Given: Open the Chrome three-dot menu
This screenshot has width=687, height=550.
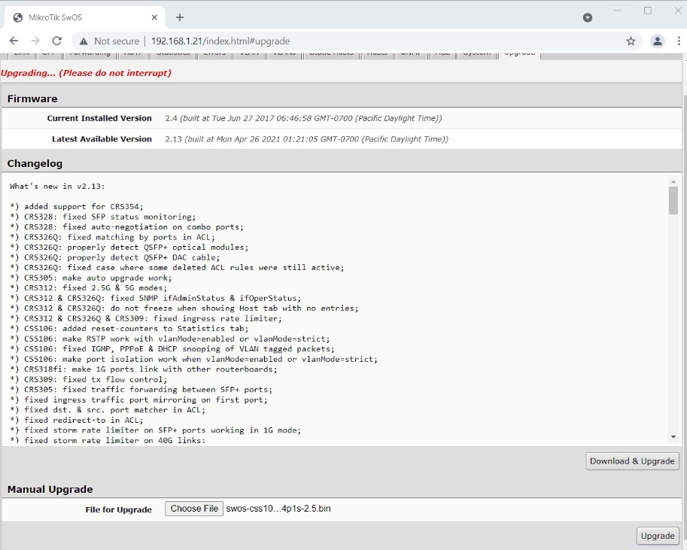Looking at the screenshot, I should click(679, 41).
